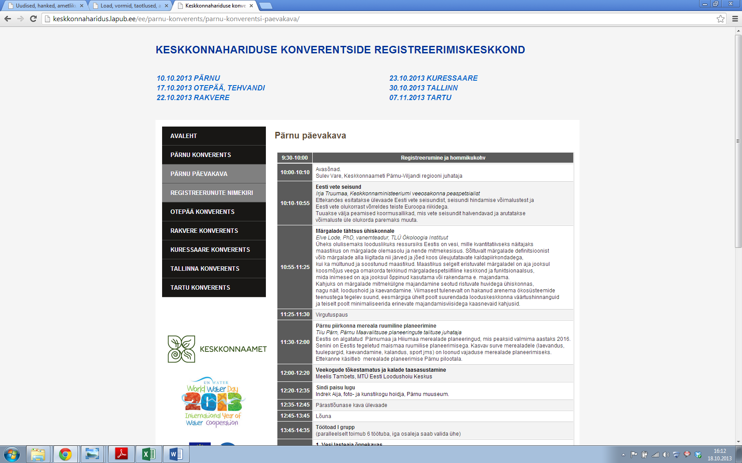Click the World Water Day 2013 logo

pos(213,402)
